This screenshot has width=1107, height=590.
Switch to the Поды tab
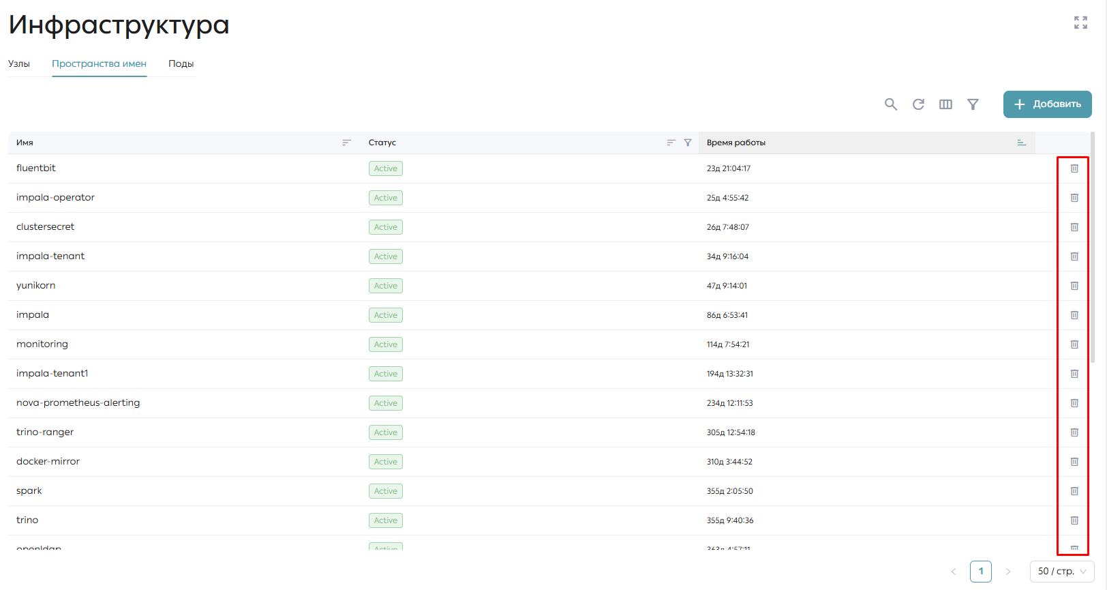pyautogui.click(x=181, y=63)
